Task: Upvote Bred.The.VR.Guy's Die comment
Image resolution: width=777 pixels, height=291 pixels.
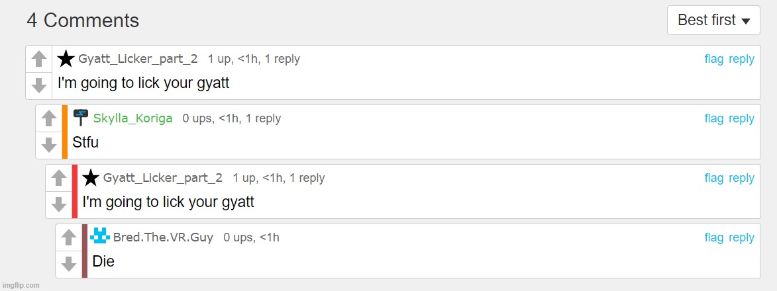Action: 69,237
